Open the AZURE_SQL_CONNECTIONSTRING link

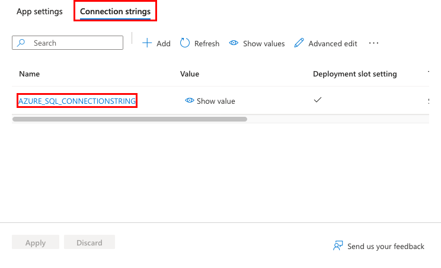[x=77, y=101]
